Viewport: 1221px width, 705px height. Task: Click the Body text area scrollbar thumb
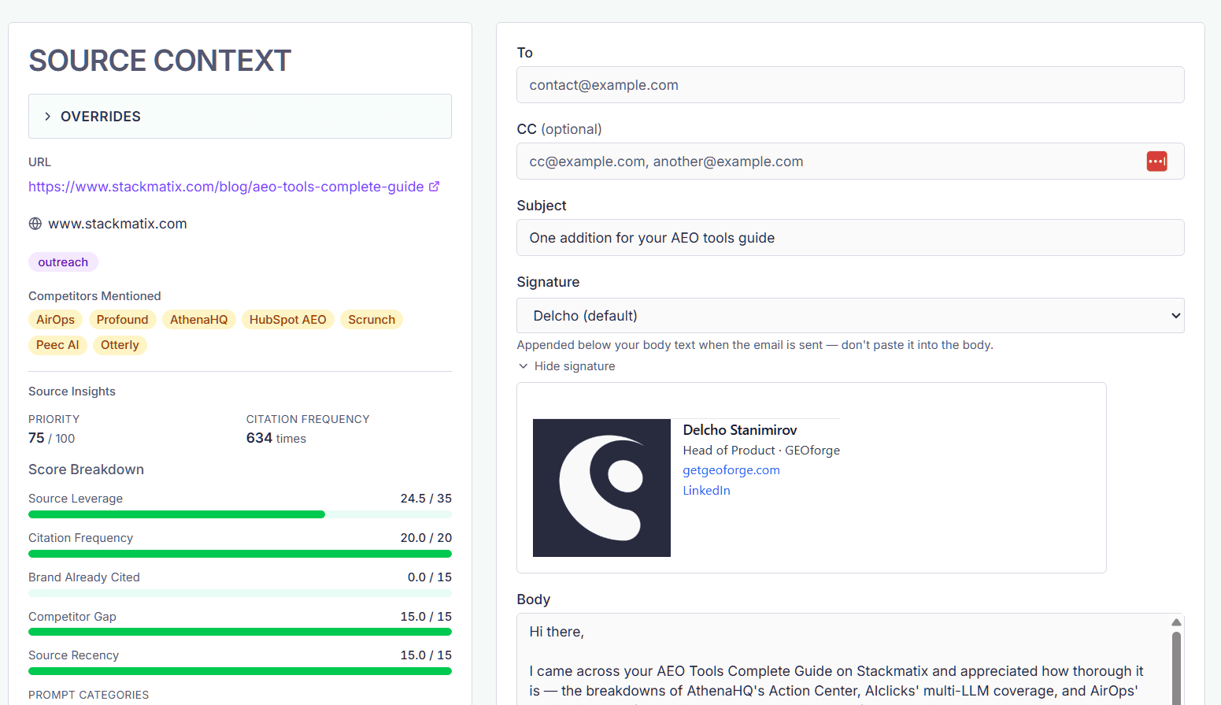[x=1176, y=668]
